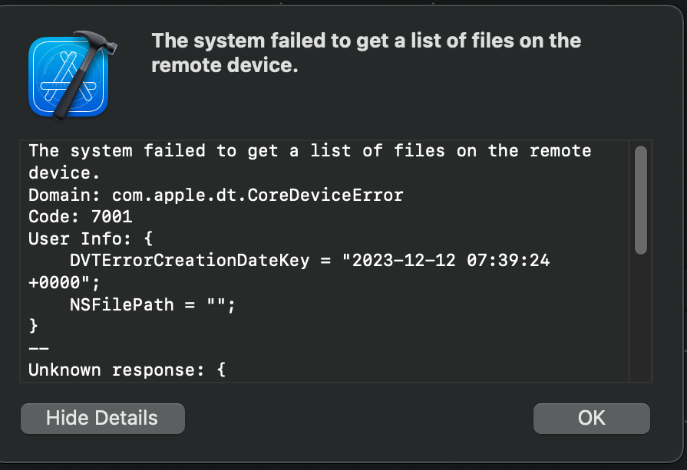This screenshot has width=687, height=470.
Task: Click the 'Unknown response: {' line
Action: click(127, 370)
